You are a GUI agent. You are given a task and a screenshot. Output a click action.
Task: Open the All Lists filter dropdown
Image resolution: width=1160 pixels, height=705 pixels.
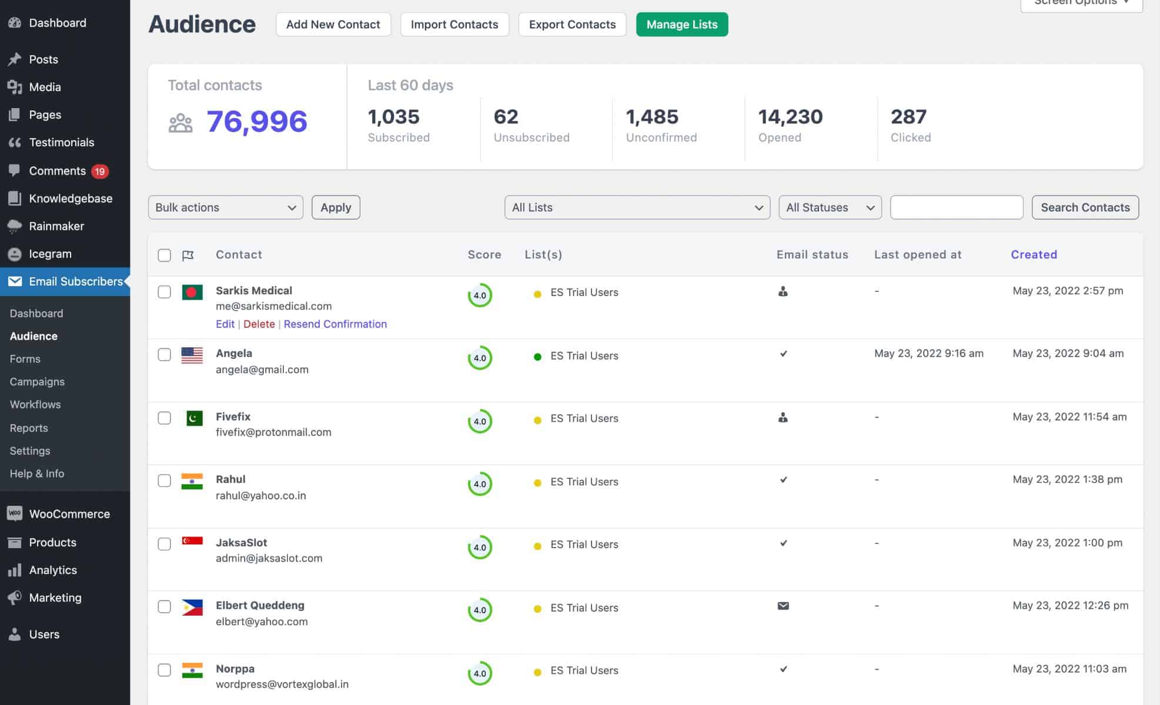(636, 207)
